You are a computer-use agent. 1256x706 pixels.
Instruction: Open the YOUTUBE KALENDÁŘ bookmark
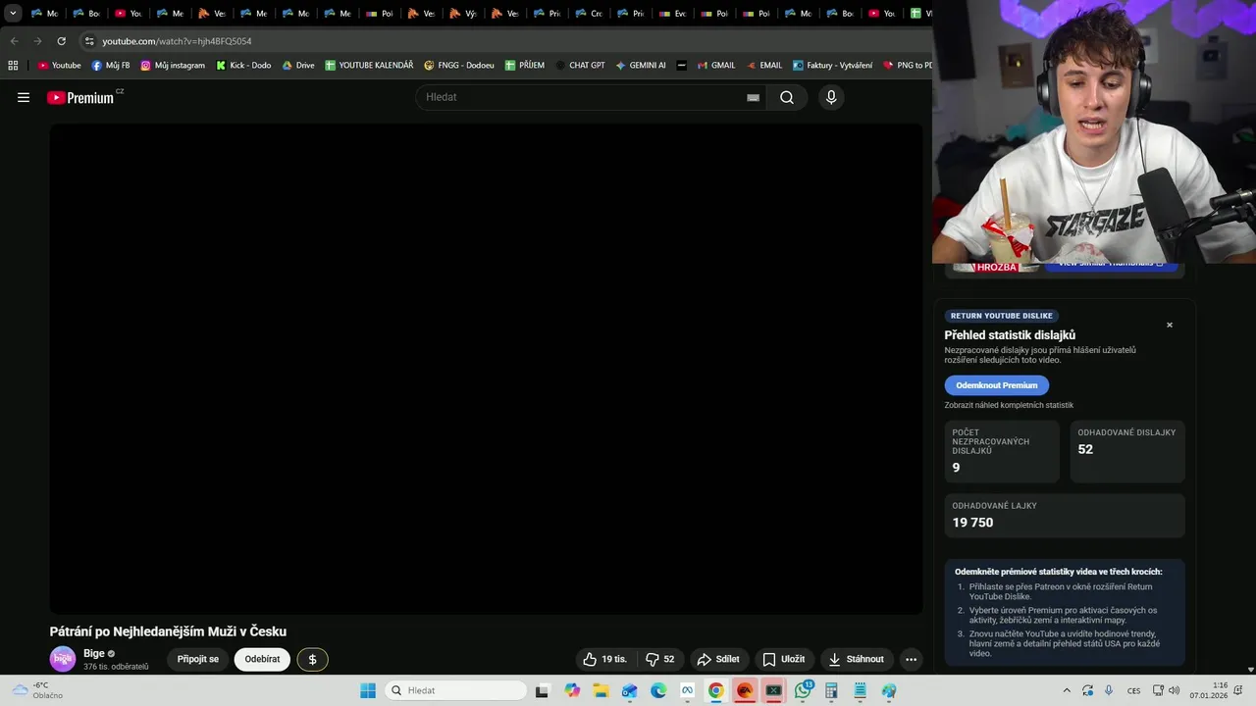369,66
